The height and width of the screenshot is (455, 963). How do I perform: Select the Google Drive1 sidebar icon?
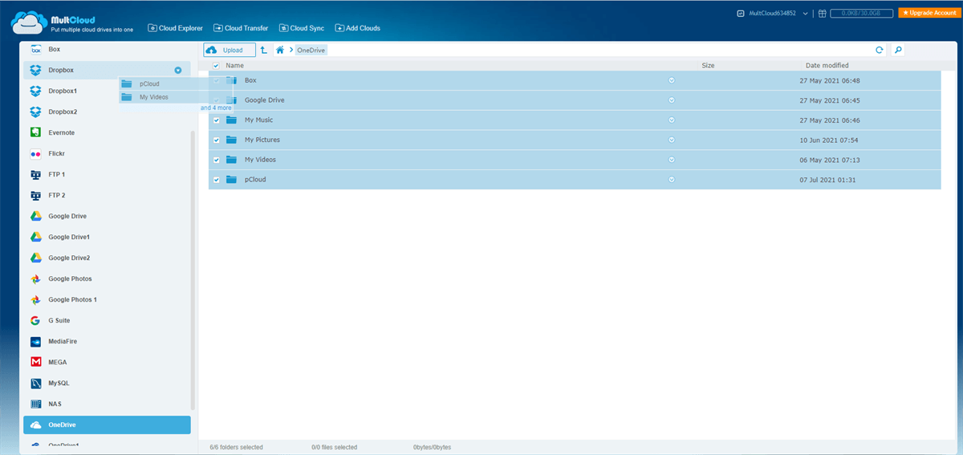click(x=35, y=237)
